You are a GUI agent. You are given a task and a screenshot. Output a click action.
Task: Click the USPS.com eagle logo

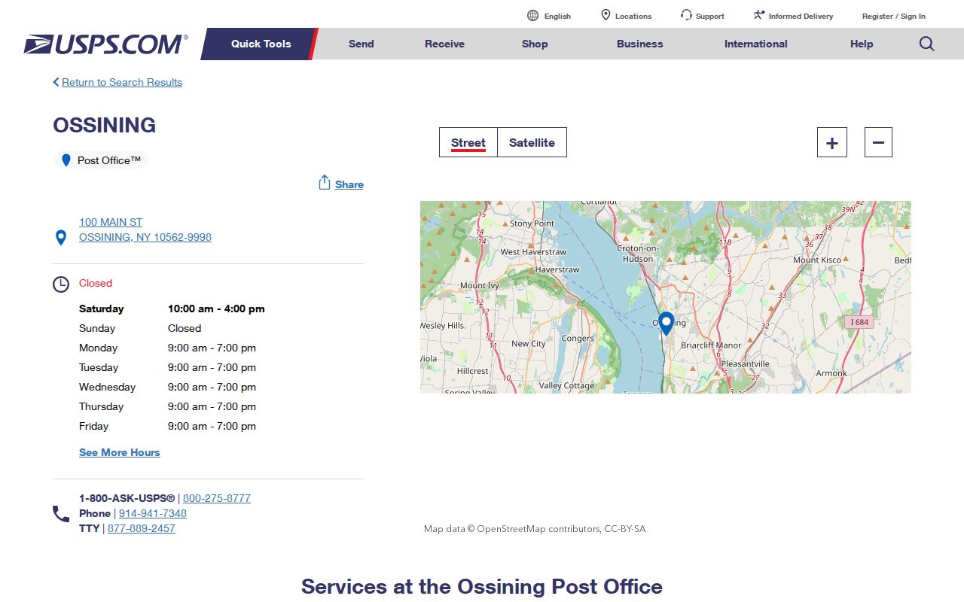click(x=105, y=44)
